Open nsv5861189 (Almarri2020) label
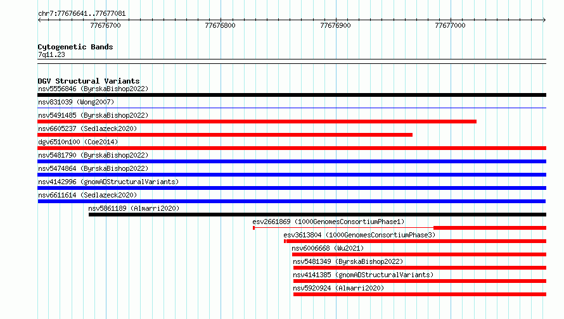The height and width of the screenshot is (319, 564). [x=134, y=208]
